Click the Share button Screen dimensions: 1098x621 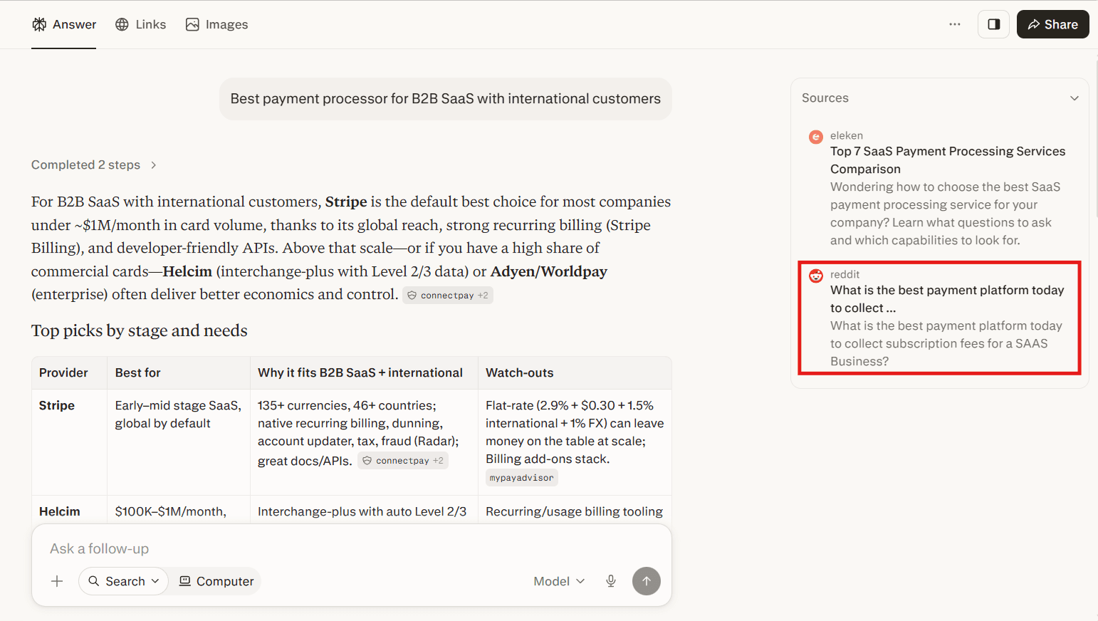point(1052,24)
